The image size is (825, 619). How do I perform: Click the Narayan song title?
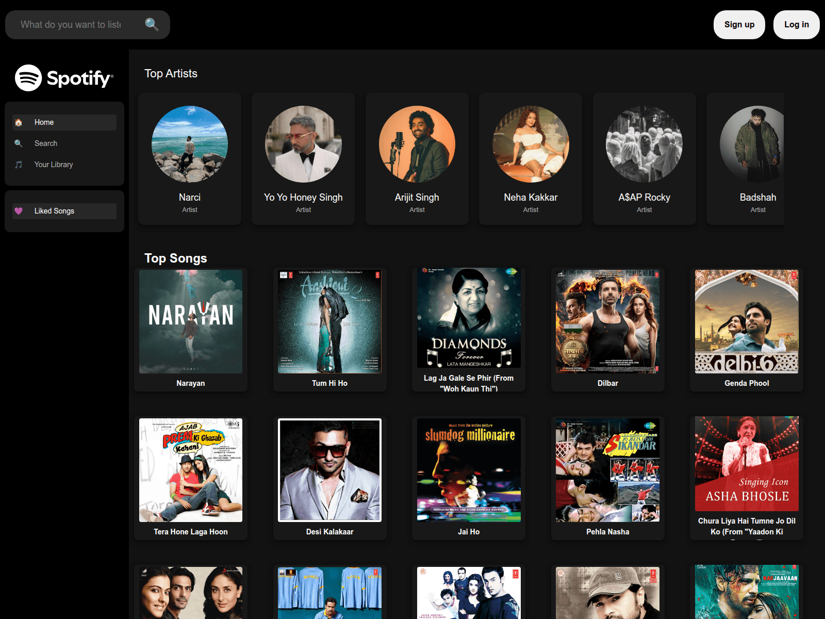[191, 383]
